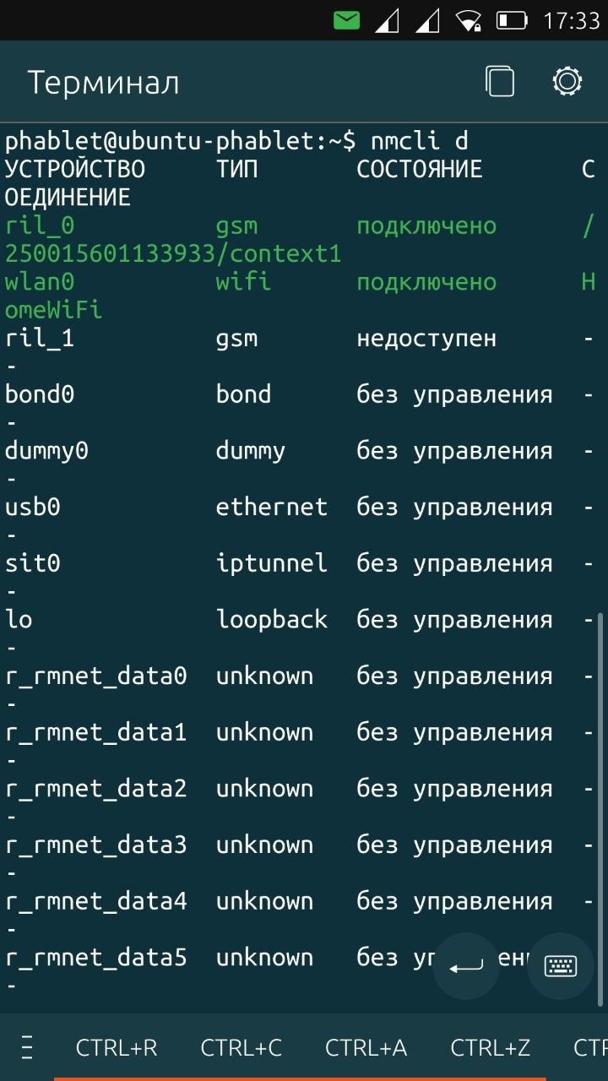The height and width of the screenshot is (1081, 608).
Task: Click the ril_0 gsm device row
Action: tap(301, 240)
